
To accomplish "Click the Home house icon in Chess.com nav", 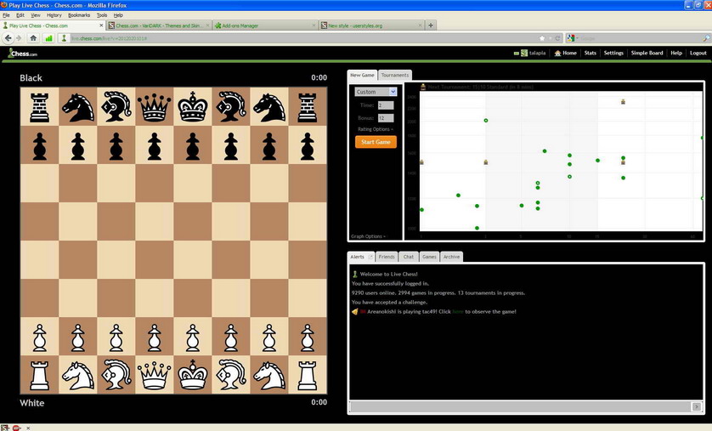I will (x=557, y=54).
